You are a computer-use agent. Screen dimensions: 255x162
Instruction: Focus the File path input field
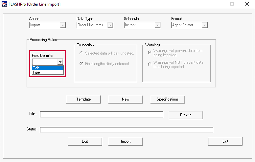click(x=102, y=114)
